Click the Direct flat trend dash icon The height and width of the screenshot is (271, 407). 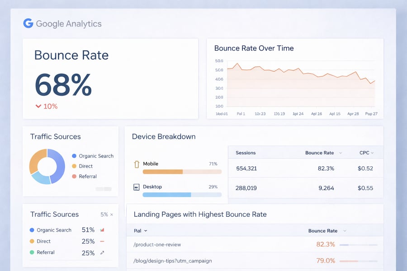click(x=103, y=241)
